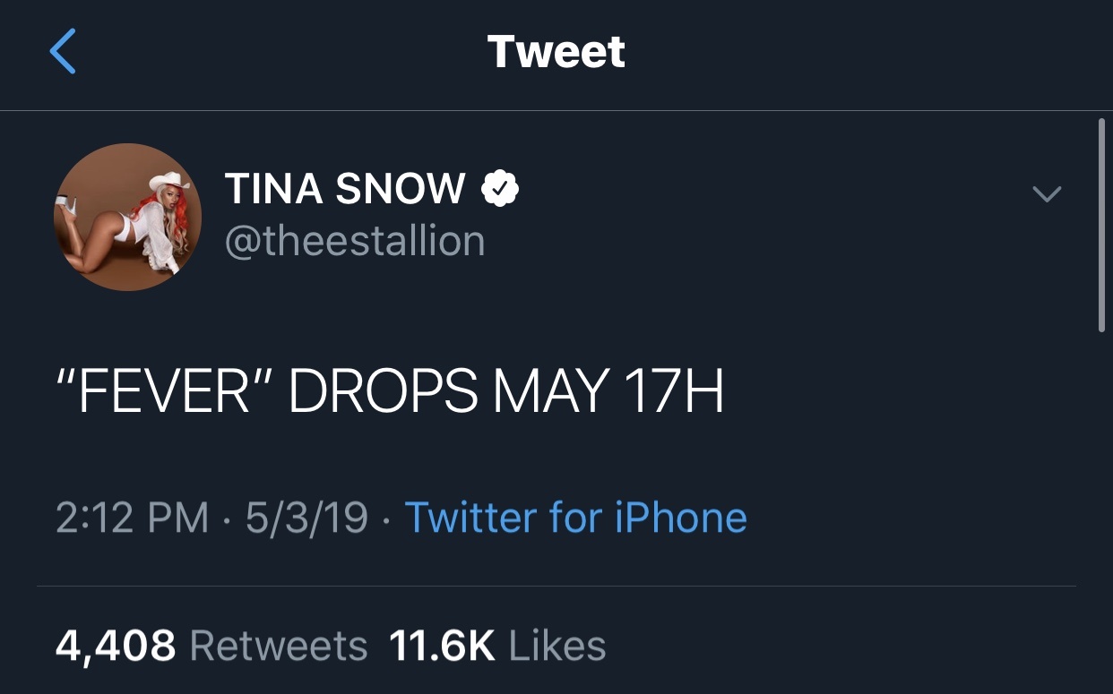Click the Twitter for iPhone link
Screen dimensions: 1113x694
click(575, 518)
